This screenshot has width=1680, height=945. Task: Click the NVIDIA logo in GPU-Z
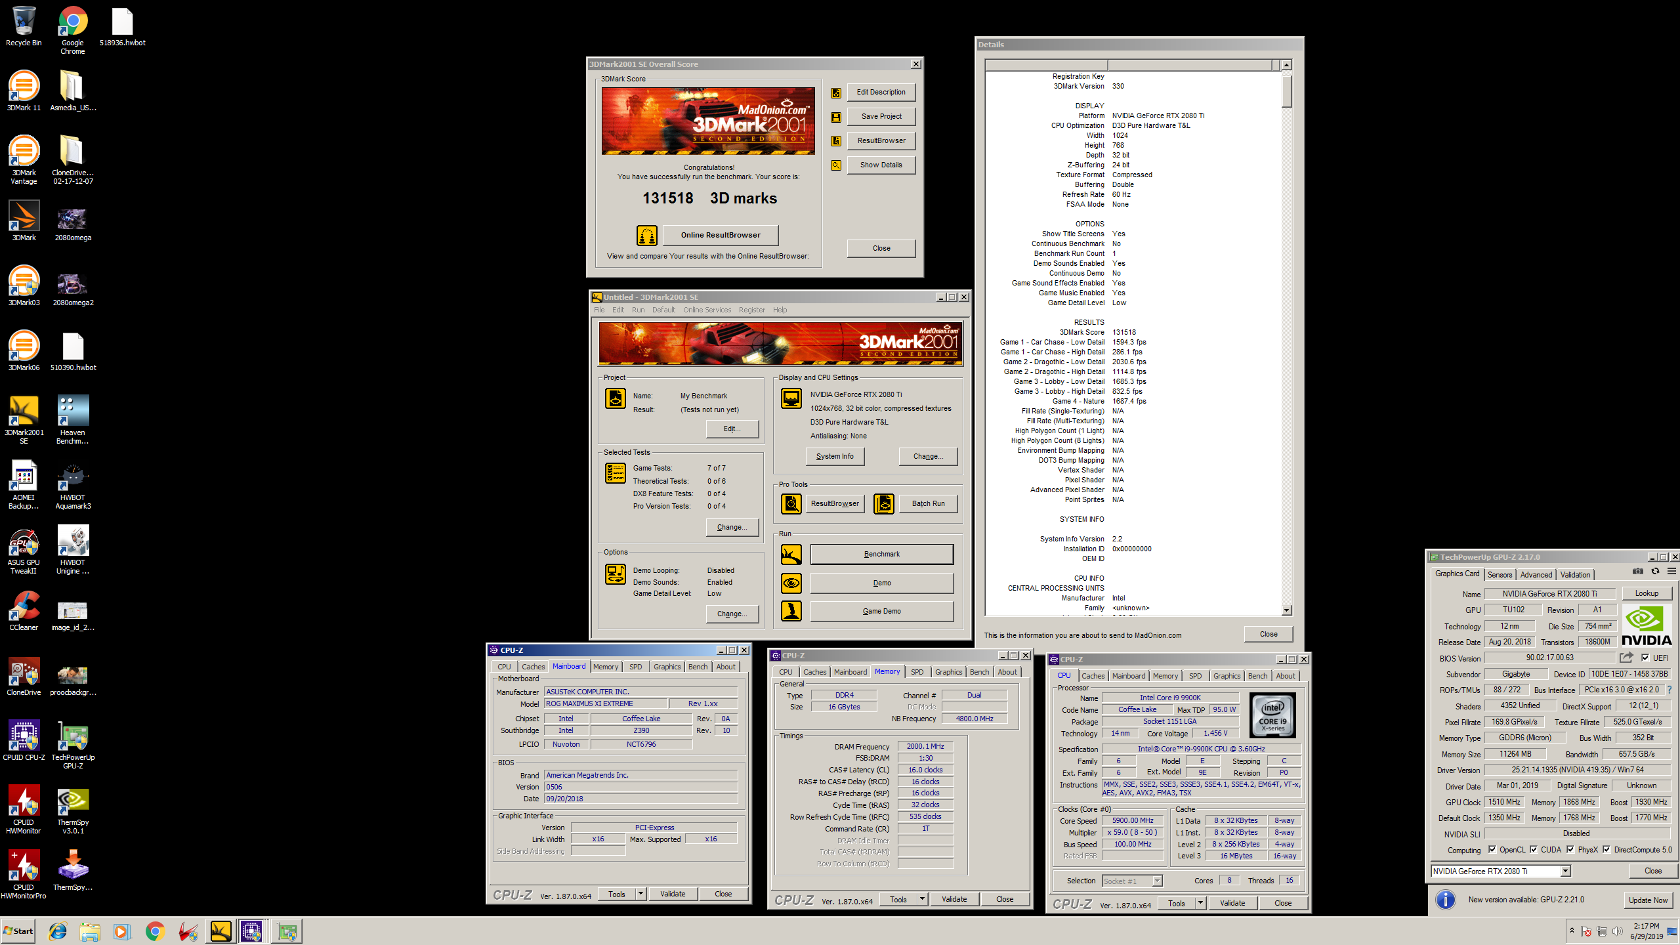click(1647, 626)
